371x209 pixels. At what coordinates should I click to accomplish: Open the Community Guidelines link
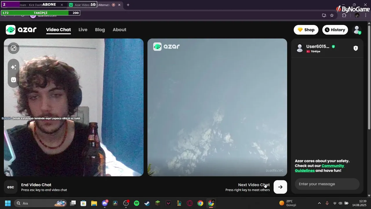tap(320, 168)
